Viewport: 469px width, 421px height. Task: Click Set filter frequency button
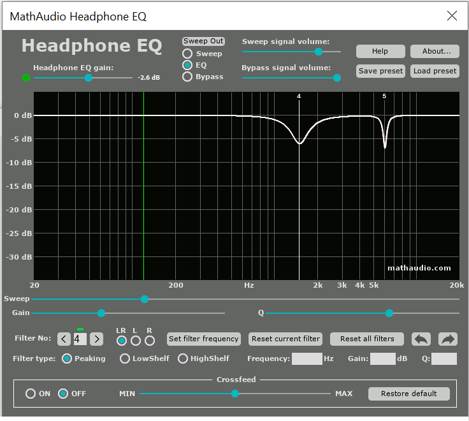[x=204, y=339]
